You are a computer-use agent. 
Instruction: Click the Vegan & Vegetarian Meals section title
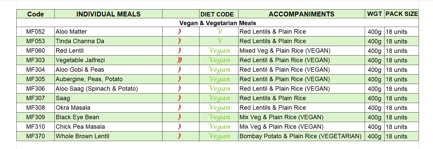coord(218,23)
